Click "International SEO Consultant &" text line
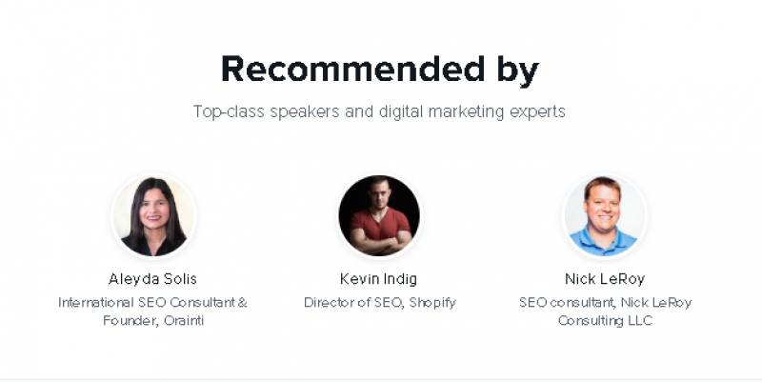 tap(153, 303)
